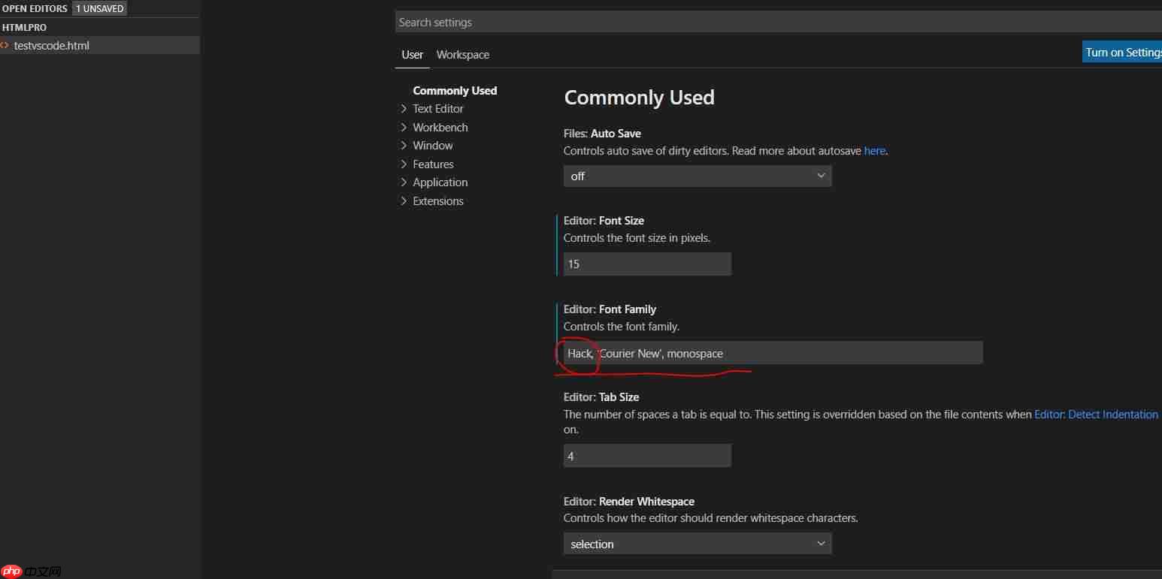Viewport: 1162px width, 579px height.
Task: Select the Workbench category label
Action: pos(440,128)
